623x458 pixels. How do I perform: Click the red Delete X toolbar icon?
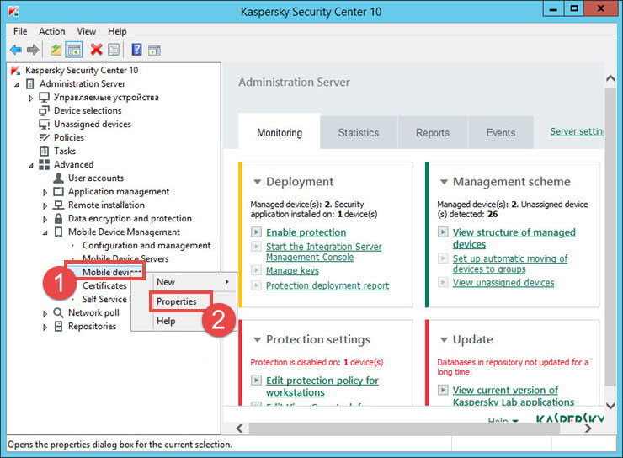(96, 50)
